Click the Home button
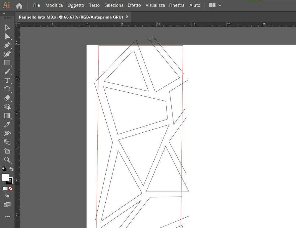 (19, 5)
